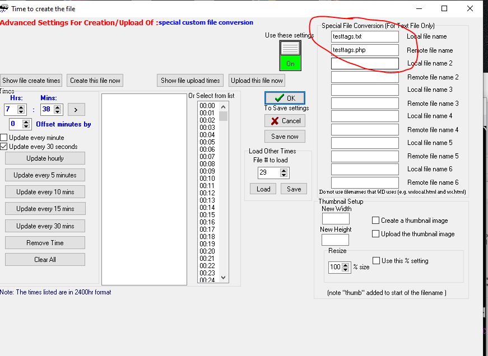Click the Save button under Load Other Times

coord(294,189)
